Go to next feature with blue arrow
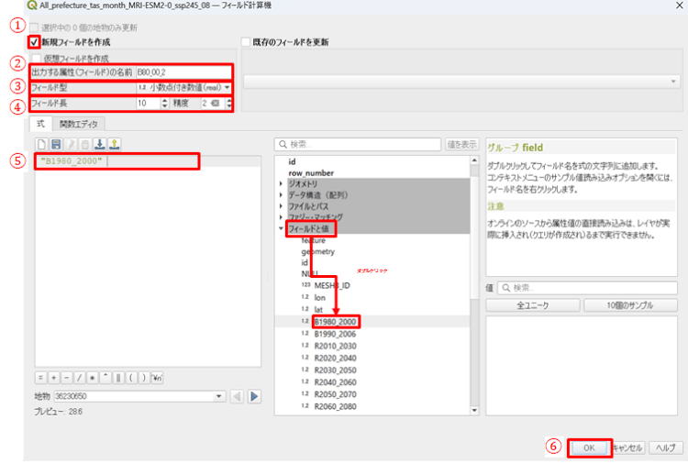 [x=255, y=396]
